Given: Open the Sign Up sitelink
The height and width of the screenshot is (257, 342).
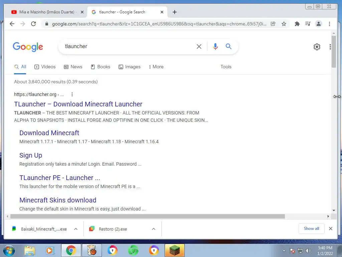Looking at the screenshot, I should tap(31, 155).
